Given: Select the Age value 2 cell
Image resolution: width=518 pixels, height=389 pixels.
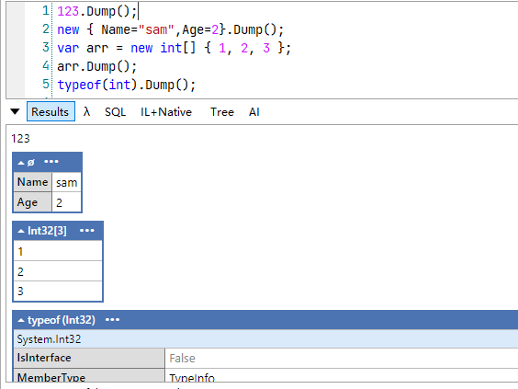Looking at the screenshot, I should (66, 202).
